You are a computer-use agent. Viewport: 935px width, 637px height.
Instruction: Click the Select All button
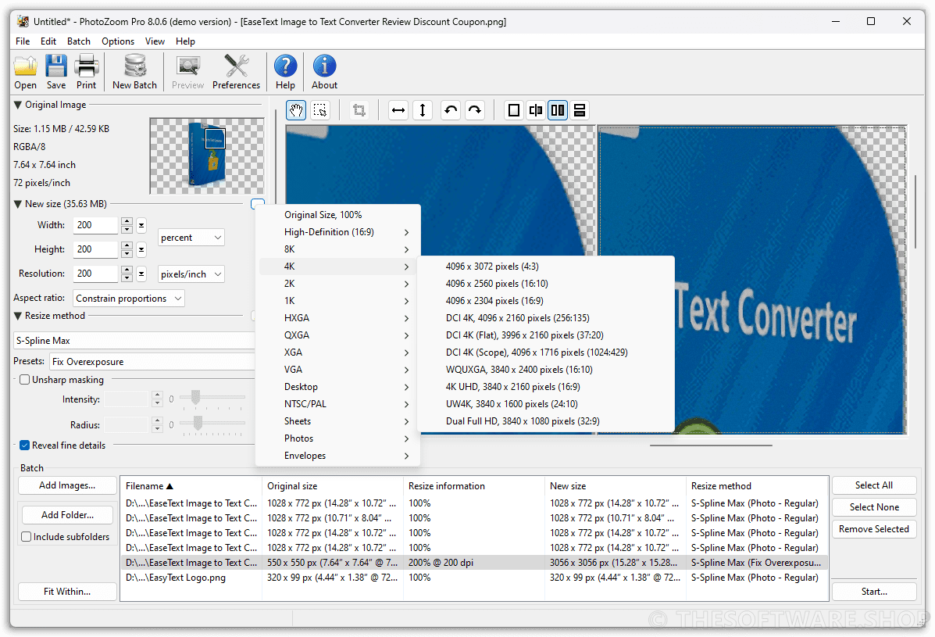tap(874, 485)
